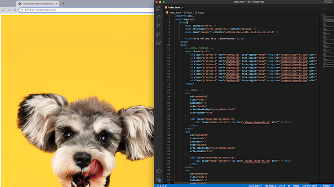Toggle the panel layout icon

pyautogui.click(x=331, y=2)
